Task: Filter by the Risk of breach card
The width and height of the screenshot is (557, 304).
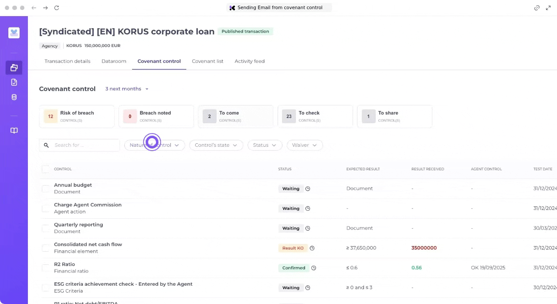Action: pos(77,116)
